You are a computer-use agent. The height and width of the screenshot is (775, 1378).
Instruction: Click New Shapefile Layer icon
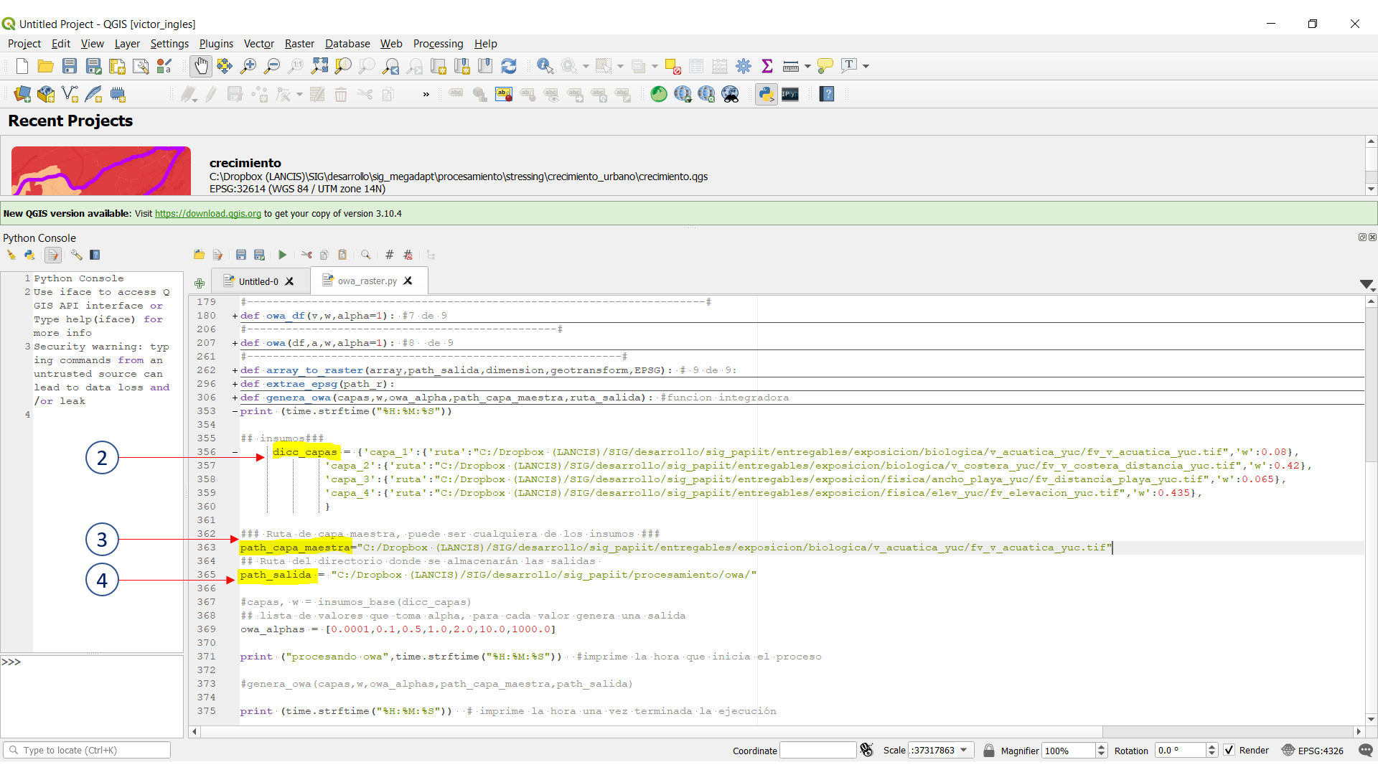pos(70,94)
